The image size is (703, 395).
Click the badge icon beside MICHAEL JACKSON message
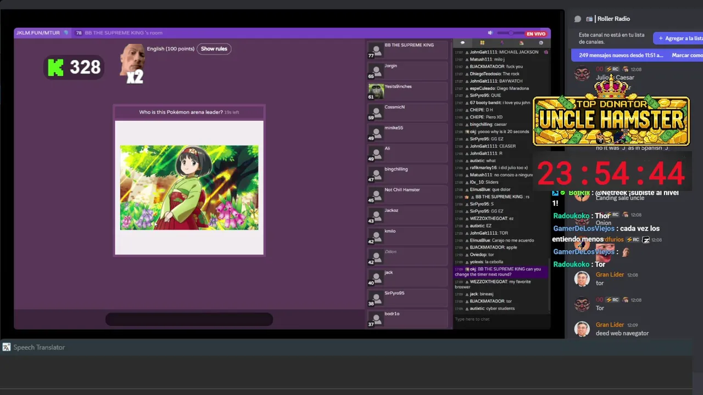tap(545, 52)
